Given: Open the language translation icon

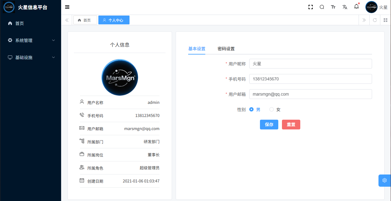Looking at the screenshot, I should 345,7.
